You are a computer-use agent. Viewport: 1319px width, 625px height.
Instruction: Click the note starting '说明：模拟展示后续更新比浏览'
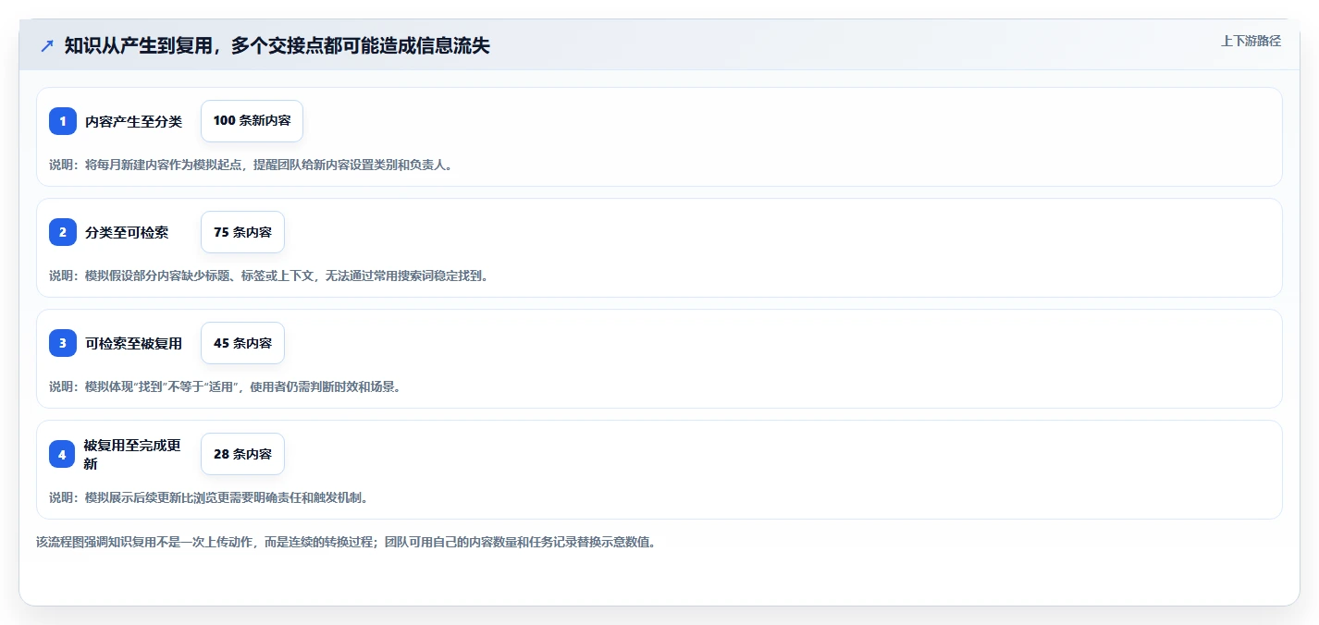pos(209,497)
